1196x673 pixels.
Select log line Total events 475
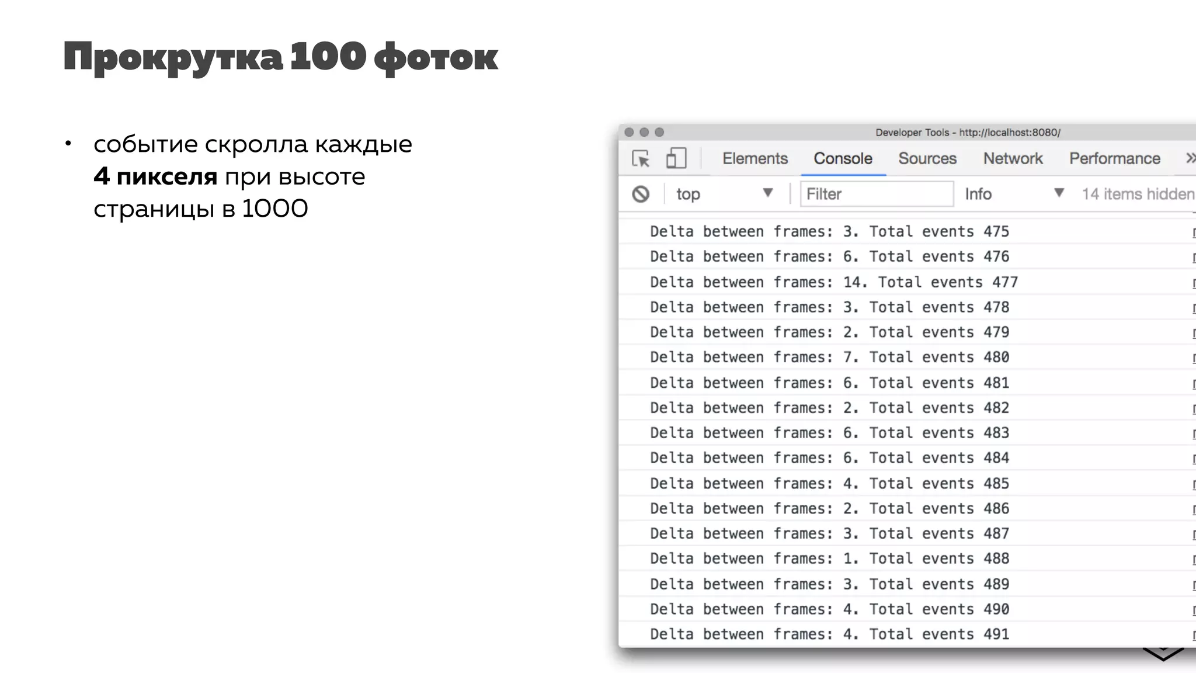point(907,231)
